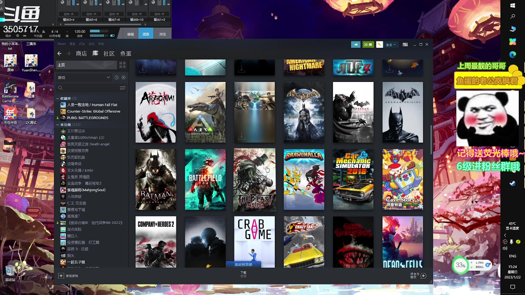The width and height of the screenshot is (525, 295).
Task: Open the 9.jpg desktop file
Action: pyautogui.click(x=10, y=144)
